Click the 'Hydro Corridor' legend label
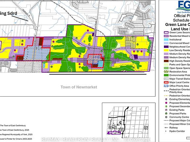This screenshot has width=190, height=142. (x=177, y=131)
